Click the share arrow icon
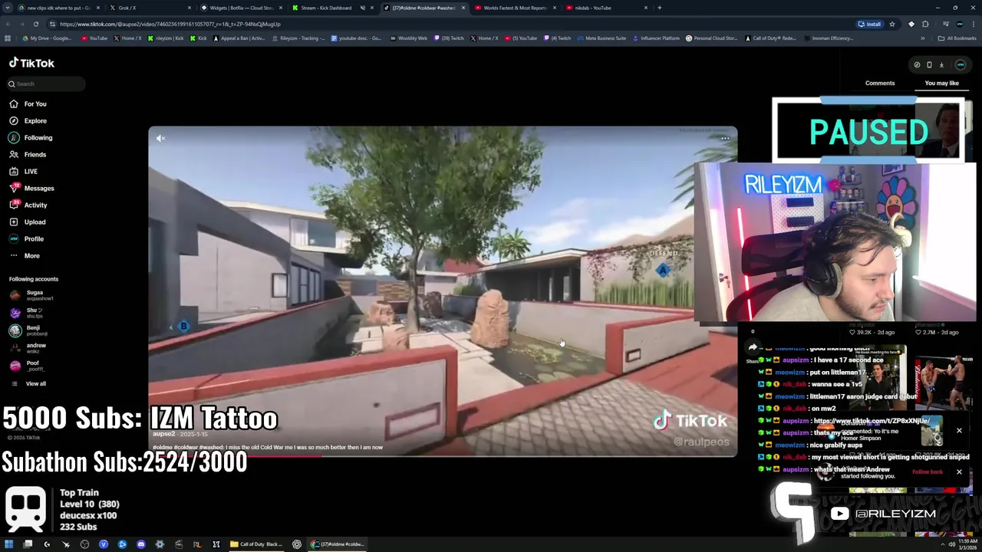Viewport: 982px width, 552px height. (753, 347)
